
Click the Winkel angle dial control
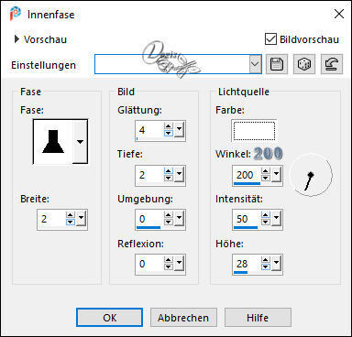pyautogui.click(x=311, y=175)
